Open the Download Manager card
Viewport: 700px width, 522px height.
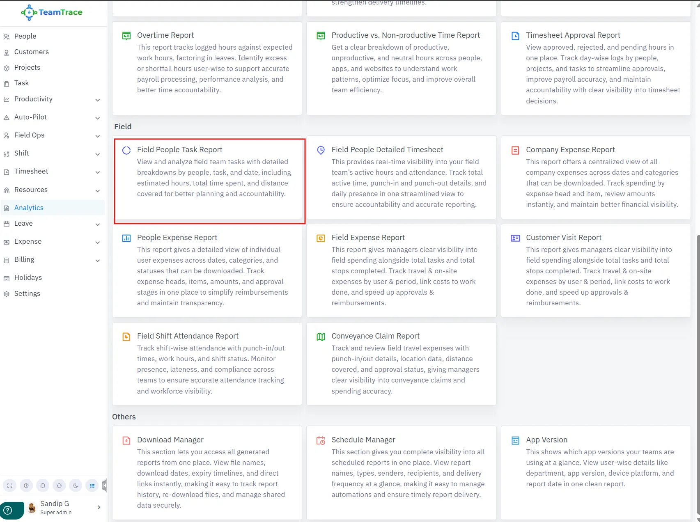[x=170, y=440]
